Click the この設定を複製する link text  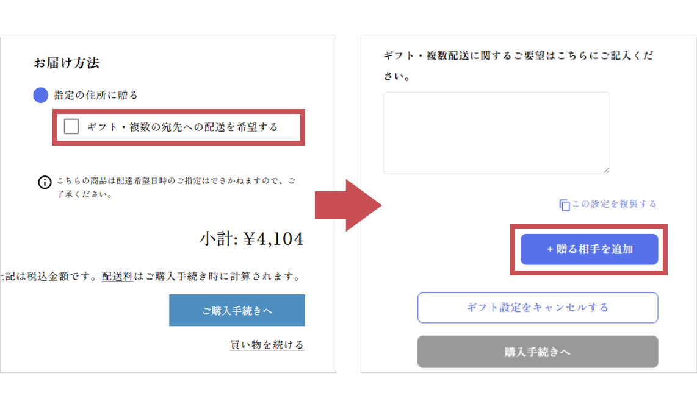click(x=614, y=204)
